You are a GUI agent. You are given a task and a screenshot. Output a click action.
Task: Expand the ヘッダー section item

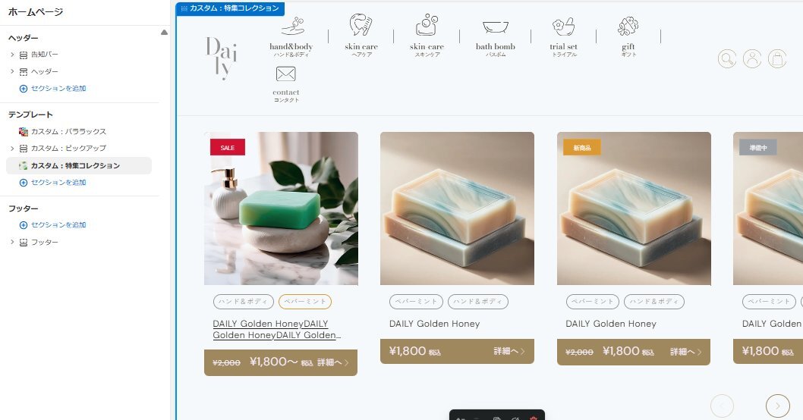[12, 71]
